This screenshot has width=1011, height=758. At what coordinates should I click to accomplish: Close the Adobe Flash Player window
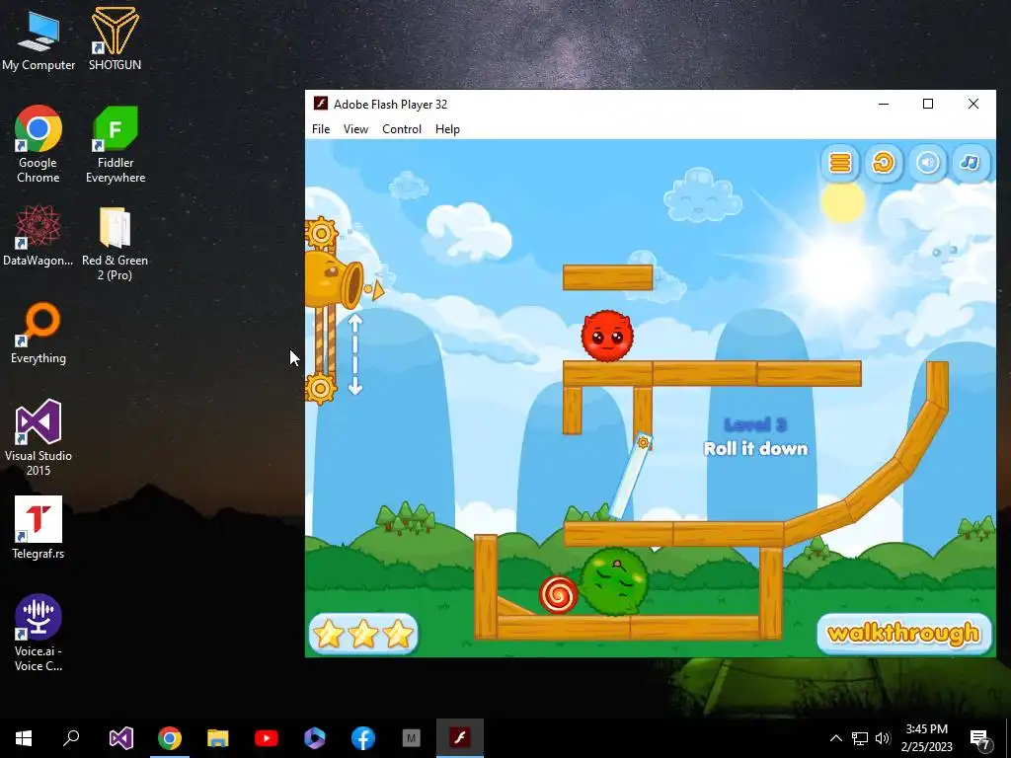coord(972,104)
